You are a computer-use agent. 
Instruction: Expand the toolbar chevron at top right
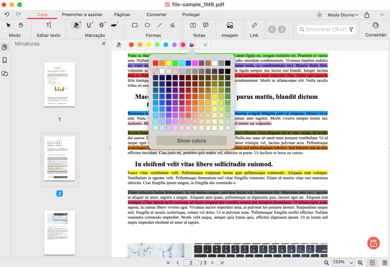tap(382, 15)
